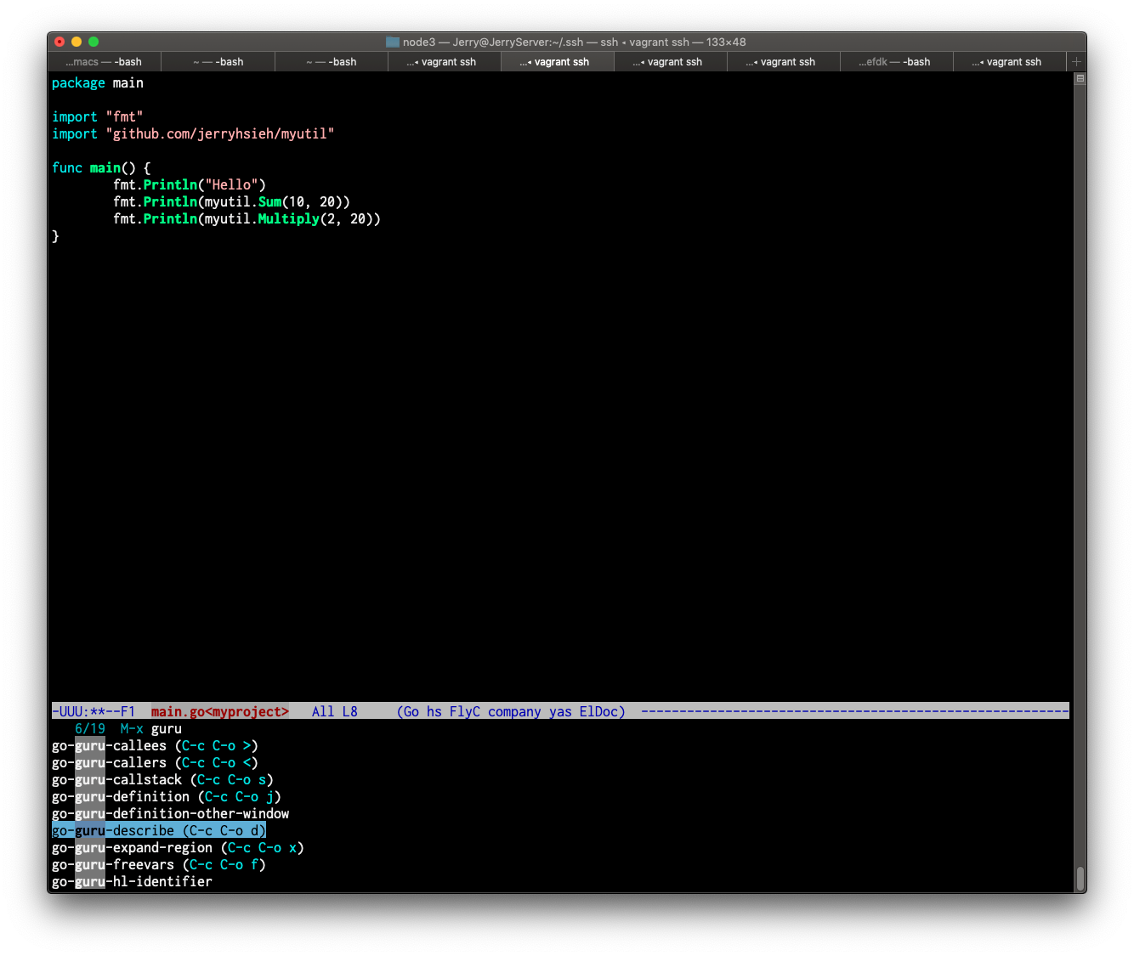Switch to the rightmost vagrant ssh tab
Screen dimensions: 1134x956
[1009, 61]
